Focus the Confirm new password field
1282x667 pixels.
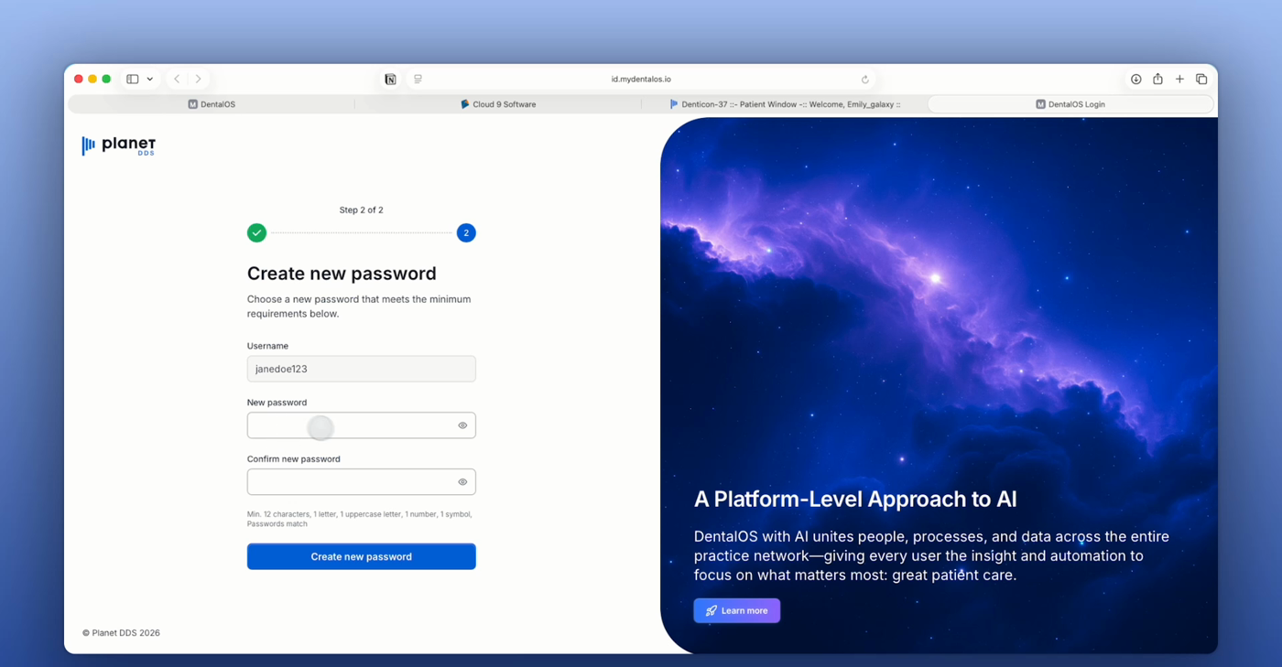point(362,482)
